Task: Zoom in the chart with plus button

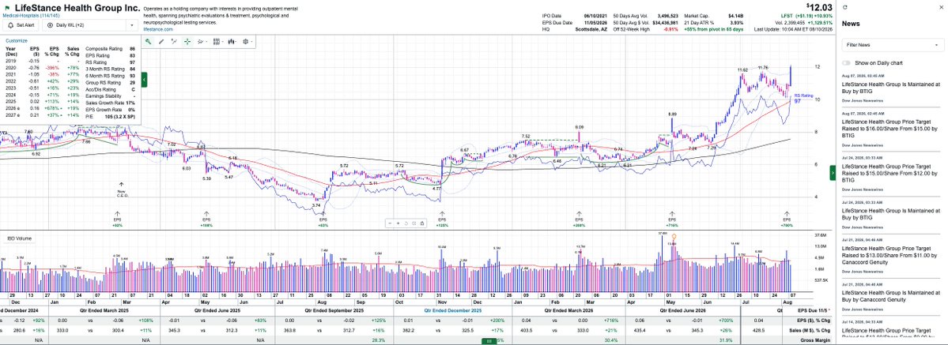Action: (398, 223)
